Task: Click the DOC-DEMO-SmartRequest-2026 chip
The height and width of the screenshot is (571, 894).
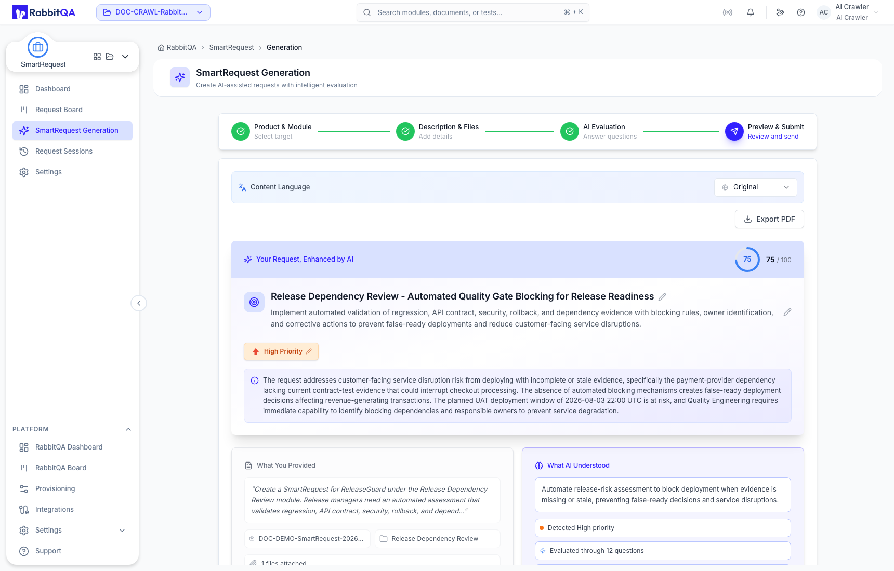Action: (307, 539)
